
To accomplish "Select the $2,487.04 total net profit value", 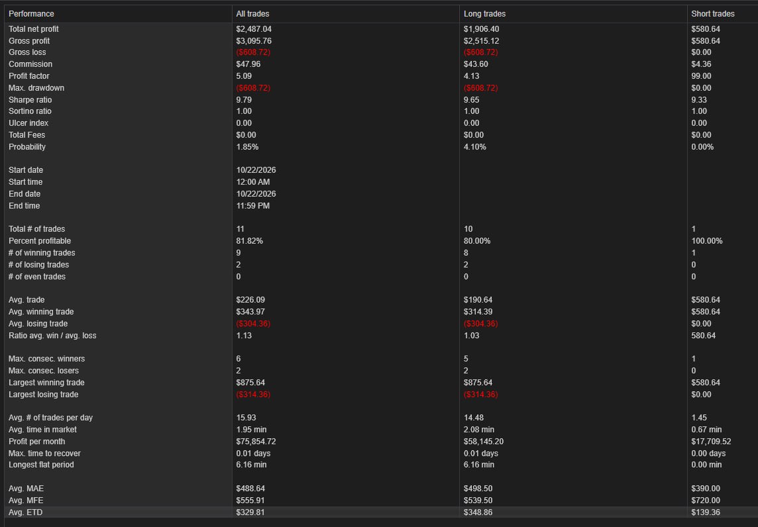I will (254, 29).
